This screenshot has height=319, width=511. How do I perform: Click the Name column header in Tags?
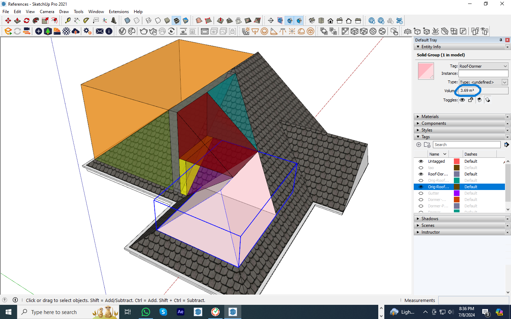[x=434, y=154]
